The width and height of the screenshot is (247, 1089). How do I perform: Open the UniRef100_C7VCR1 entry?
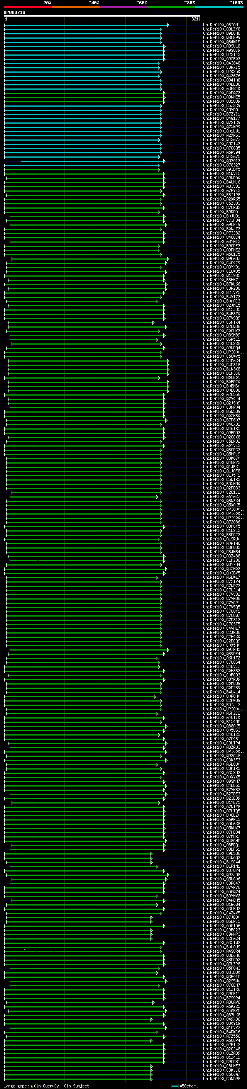pos(221,603)
